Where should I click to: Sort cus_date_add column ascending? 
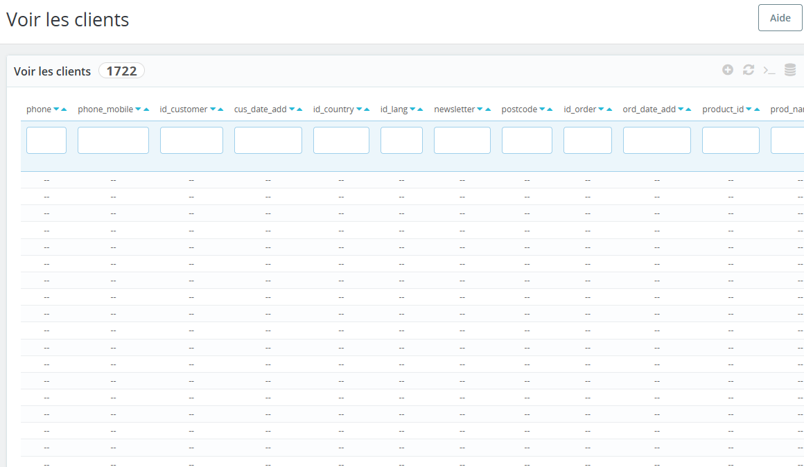299,109
